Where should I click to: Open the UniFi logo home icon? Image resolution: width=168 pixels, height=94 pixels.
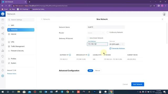(3, 14)
